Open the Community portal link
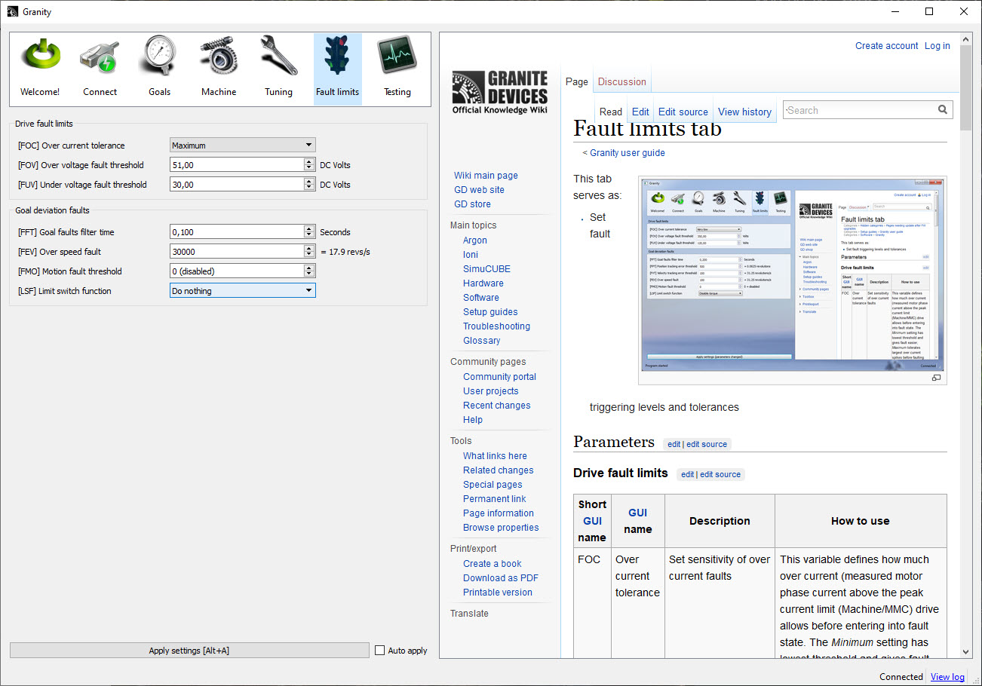Screen dimensions: 982x686 click(499, 377)
